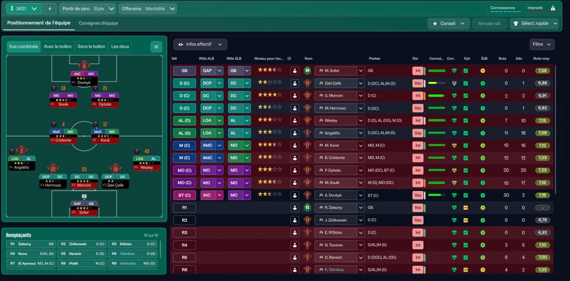Open the Infos effectif view dropdown
Viewport: 570px width, 281px height.
(x=200, y=45)
